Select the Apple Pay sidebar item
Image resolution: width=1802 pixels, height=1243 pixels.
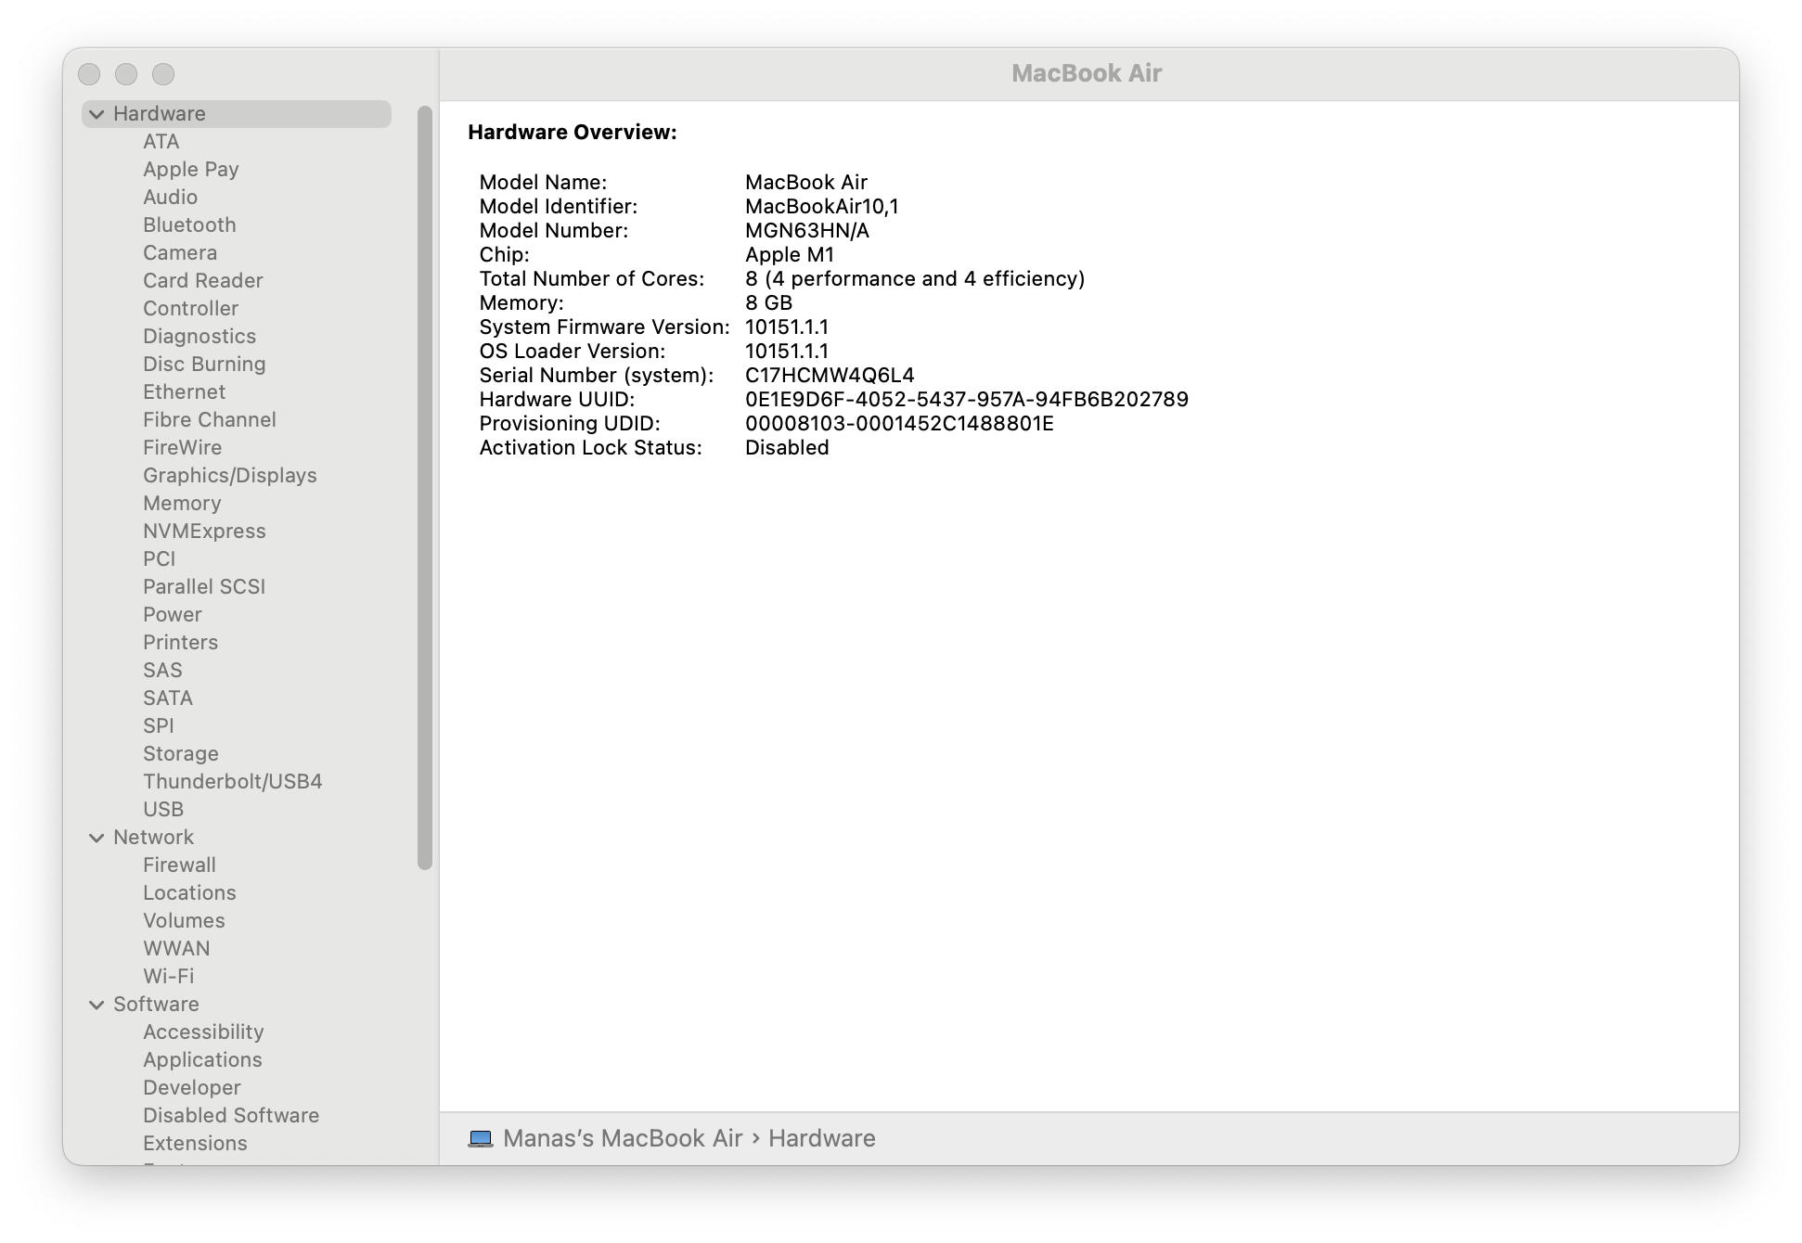(x=190, y=170)
